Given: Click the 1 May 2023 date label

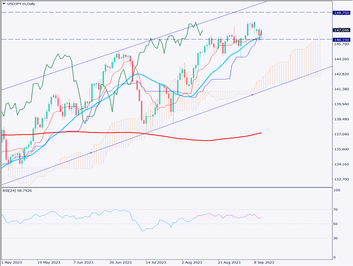Looking at the screenshot, I should coord(11,262).
